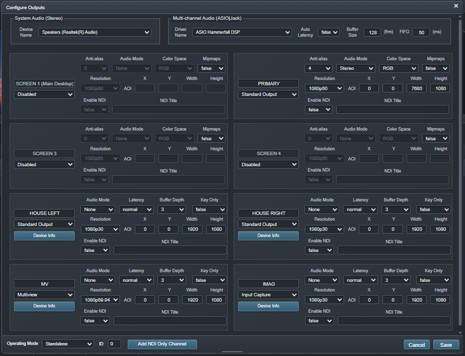Open HOUSE LEFT Enable NDI dropdown
Image resolution: width=465 pixels, height=356 pixels.
pyautogui.click(x=95, y=251)
